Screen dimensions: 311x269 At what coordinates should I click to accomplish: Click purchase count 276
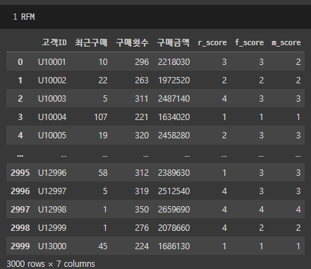(142, 228)
